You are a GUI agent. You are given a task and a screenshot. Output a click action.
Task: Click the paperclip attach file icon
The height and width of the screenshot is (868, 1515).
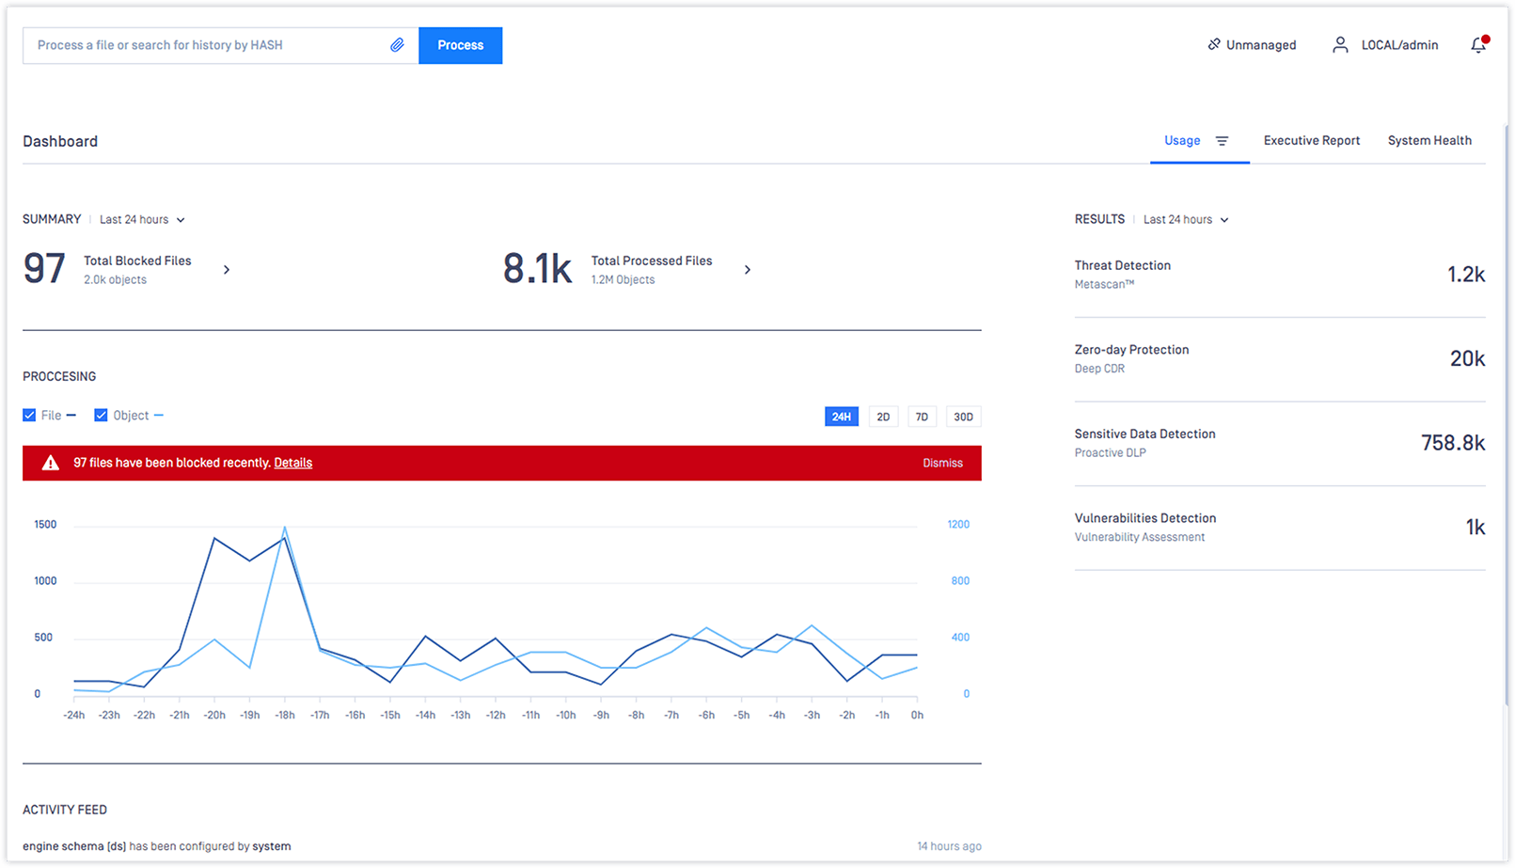tap(397, 45)
